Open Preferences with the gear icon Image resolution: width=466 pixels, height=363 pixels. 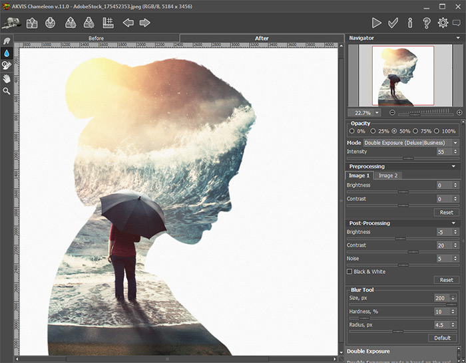pos(443,23)
